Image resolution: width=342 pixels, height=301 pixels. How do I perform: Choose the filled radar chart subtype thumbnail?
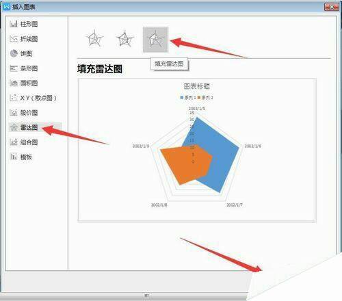pyautogui.click(x=155, y=40)
